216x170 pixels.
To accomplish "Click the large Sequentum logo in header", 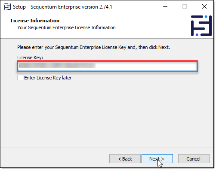I will pos(201,26).
